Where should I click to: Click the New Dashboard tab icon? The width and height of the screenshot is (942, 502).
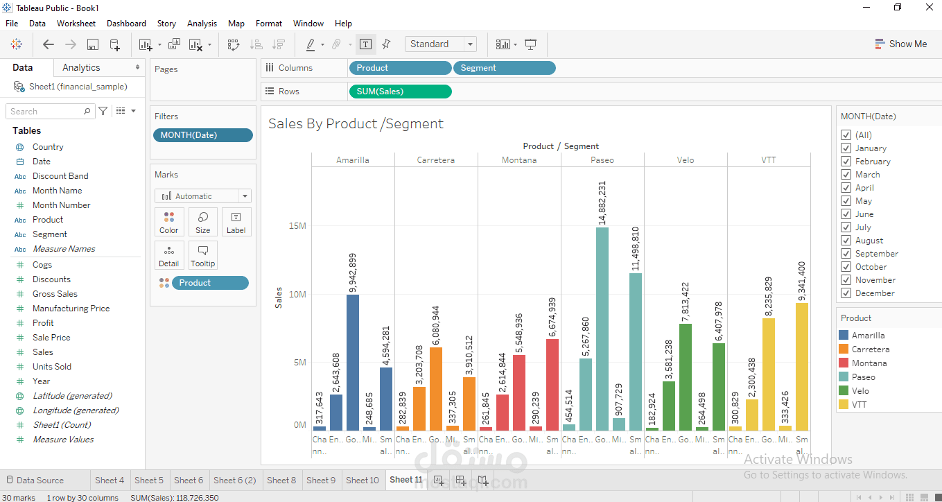point(461,480)
